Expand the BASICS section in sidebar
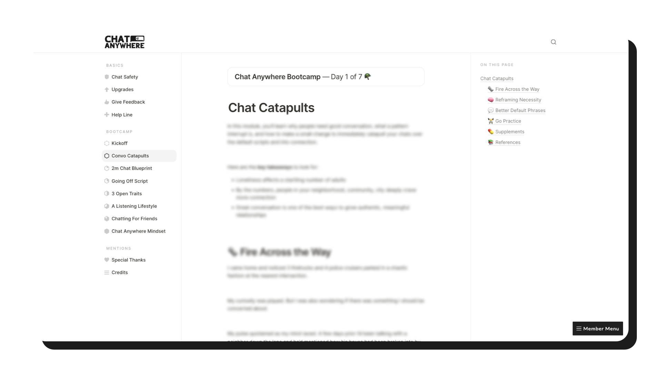662x372 pixels. [x=115, y=65]
